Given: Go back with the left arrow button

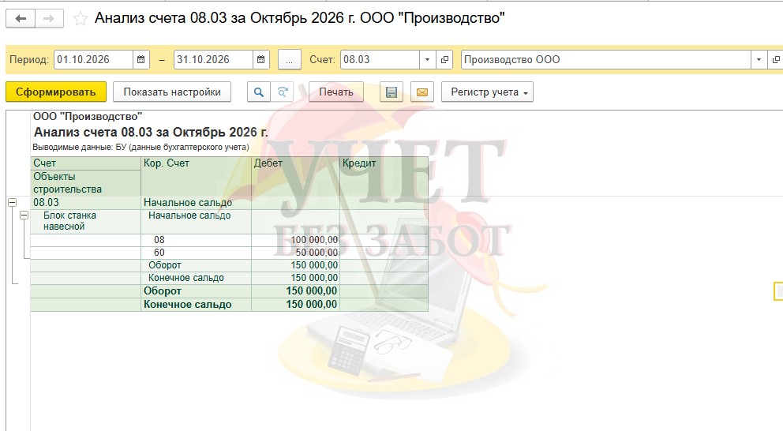Looking at the screenshot, I should [x=21, y=19].
